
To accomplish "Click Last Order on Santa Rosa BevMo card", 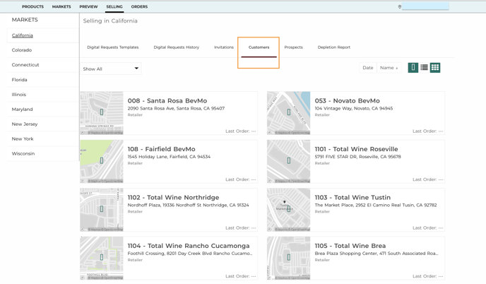I will click(x=240, y=131).
